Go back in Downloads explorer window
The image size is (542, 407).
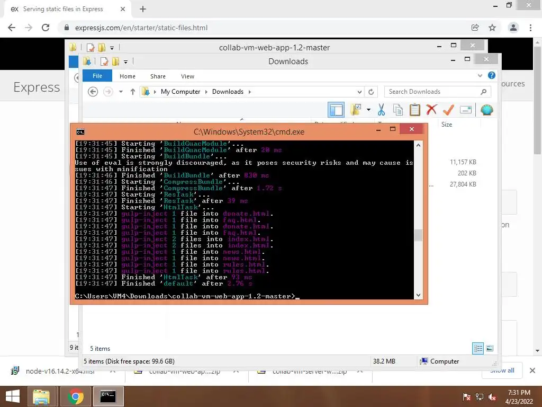tap(93, 92)
